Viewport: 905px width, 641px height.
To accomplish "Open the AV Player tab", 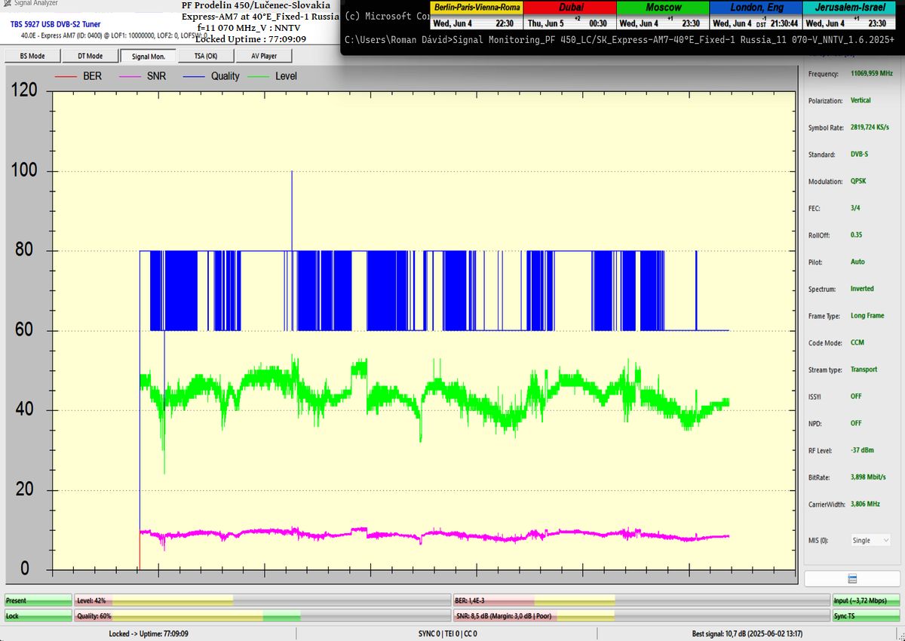I will pyautogui.click(x=263, y=56).
